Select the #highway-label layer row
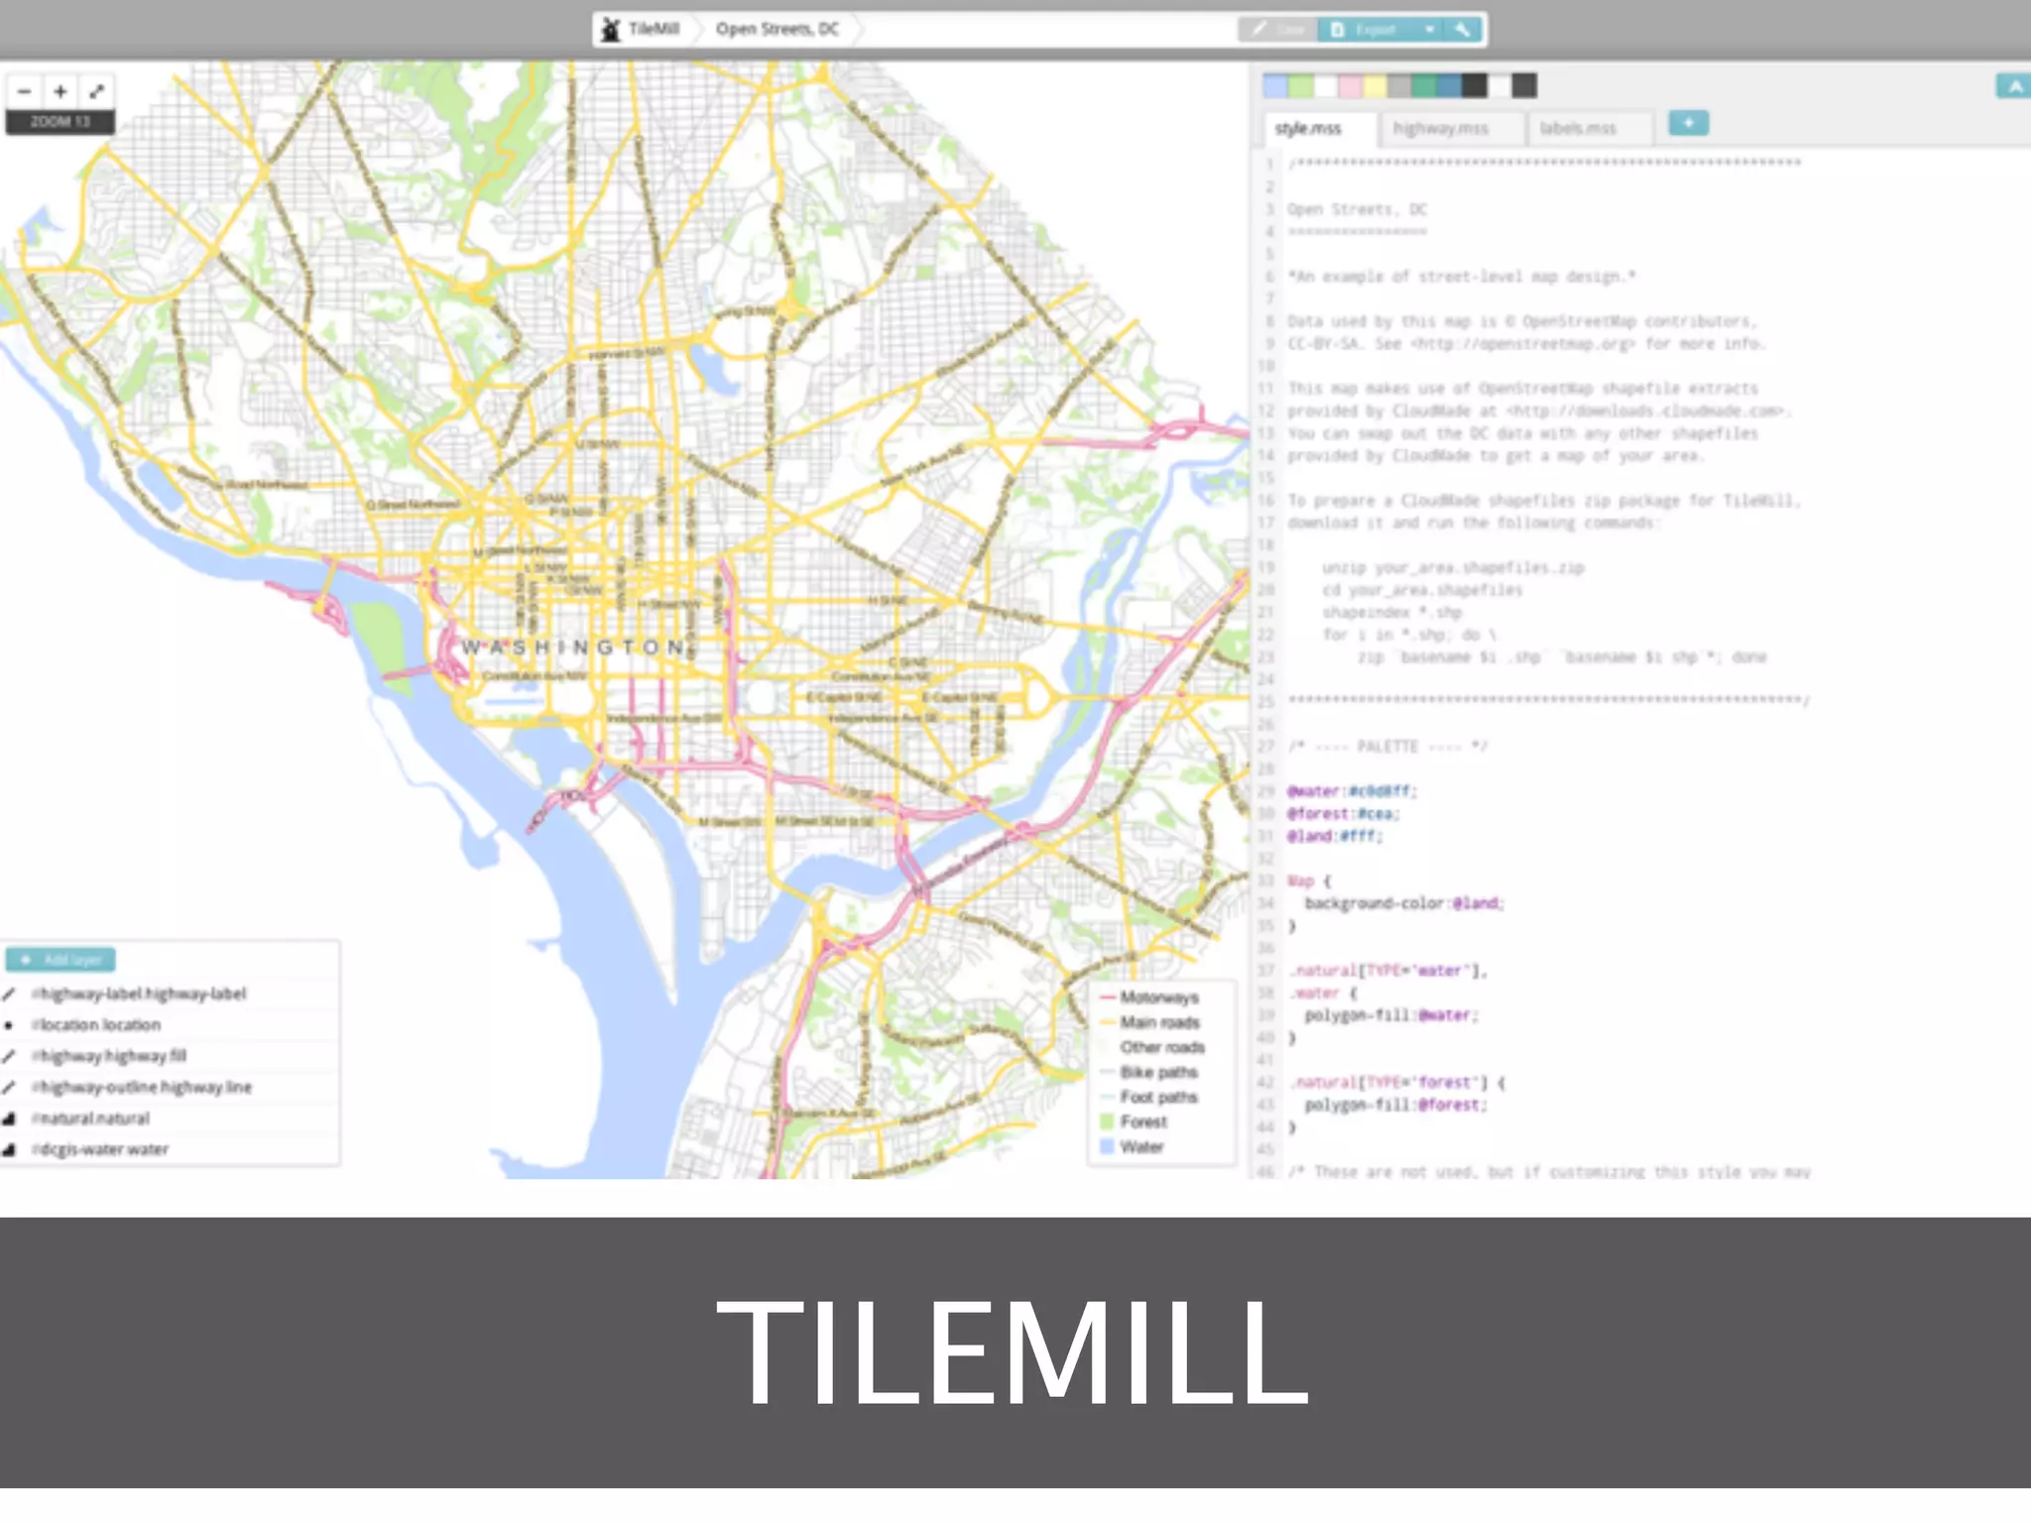Viewport: 2031px width, 1523px height. point(170,994)
